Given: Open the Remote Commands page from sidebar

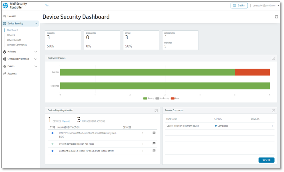Looking at the screenshot, I should coord(17,45).
